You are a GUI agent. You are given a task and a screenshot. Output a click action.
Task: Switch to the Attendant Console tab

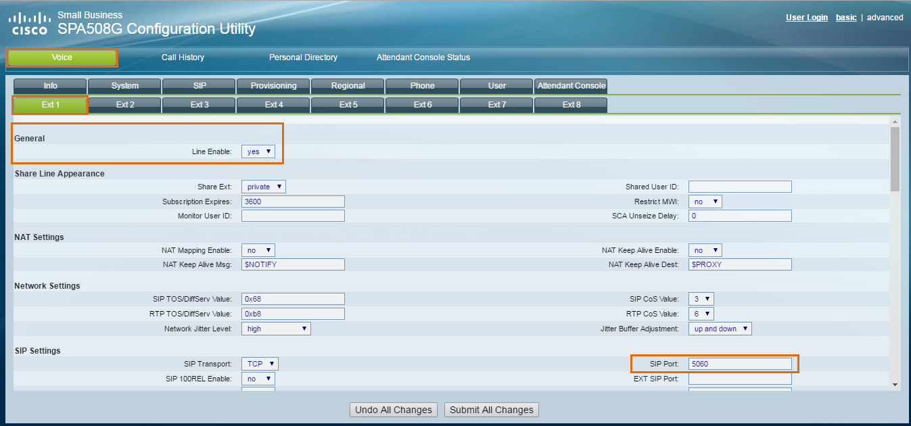point(571,86)
